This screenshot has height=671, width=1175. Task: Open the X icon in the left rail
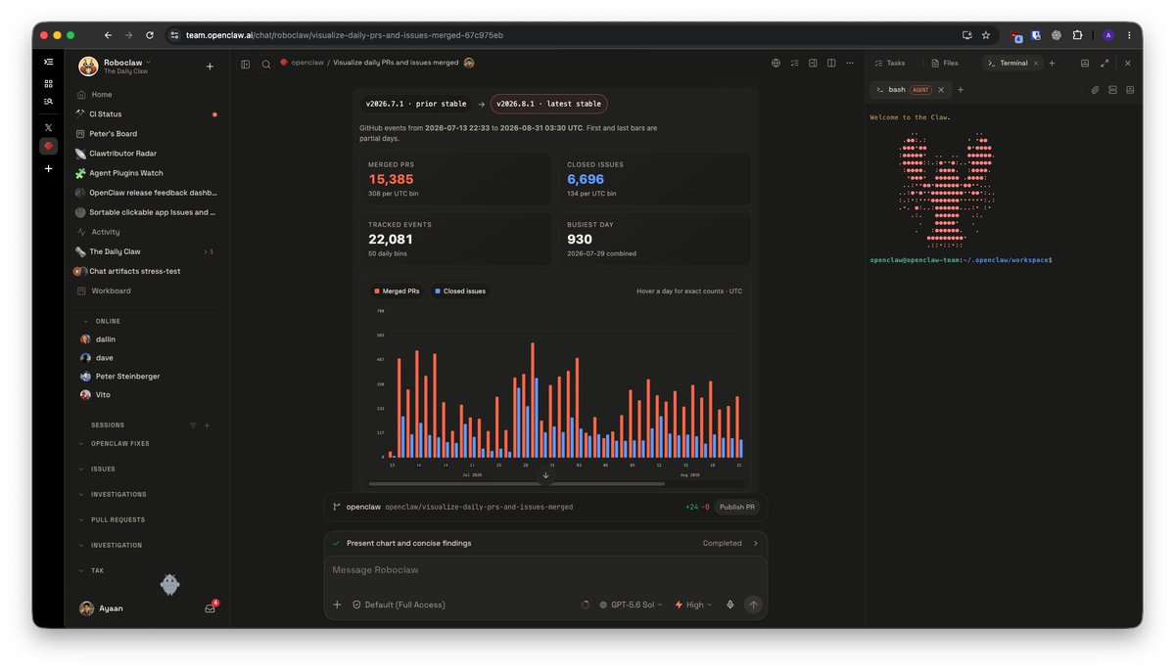[48, 126]
